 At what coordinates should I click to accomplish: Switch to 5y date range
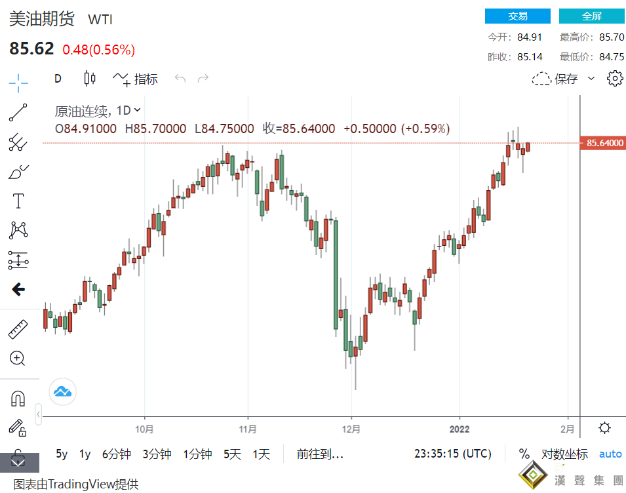tap(62, 454)
